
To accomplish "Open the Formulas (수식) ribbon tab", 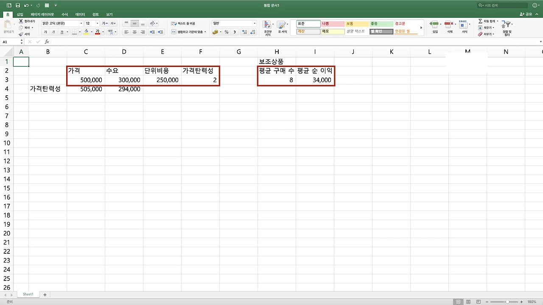I will pyautogui.click(x=64, y=14).
